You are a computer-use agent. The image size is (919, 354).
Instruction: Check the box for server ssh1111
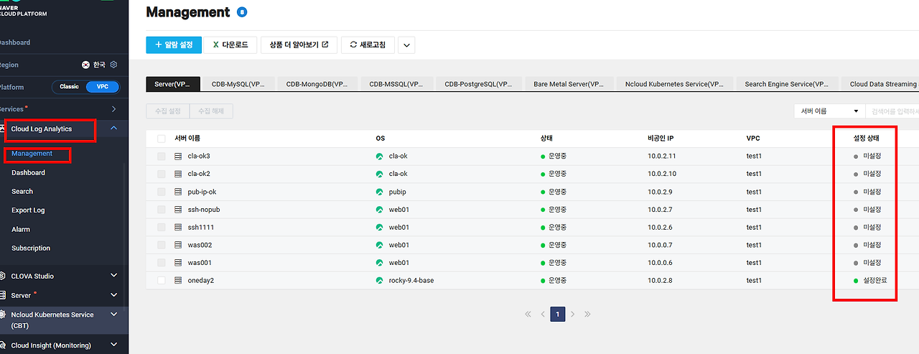coord(162,227)
